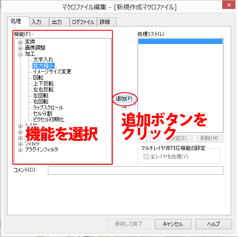Switch to the ログファイル tab
238x237 pixels.
click(x=83, y=22)
